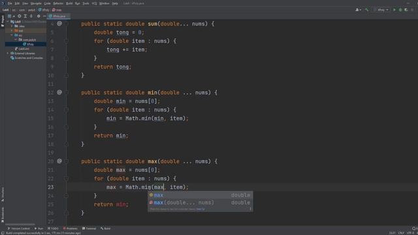Viewport: 418px width, 235px height.
Task: Open XPoly run configuration dropdown
Action: 382,10
